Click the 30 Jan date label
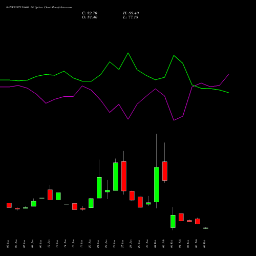The width and height of the screenshot is (256, 256). 147,244
